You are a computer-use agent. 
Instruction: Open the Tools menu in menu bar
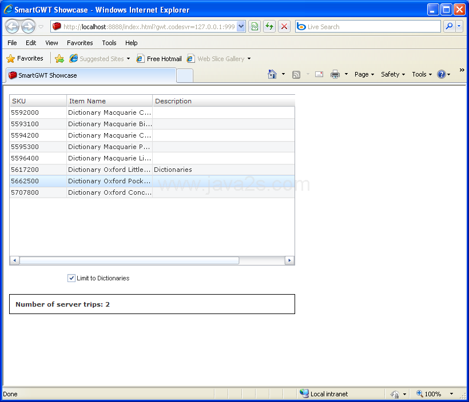[x=109, y=43]
